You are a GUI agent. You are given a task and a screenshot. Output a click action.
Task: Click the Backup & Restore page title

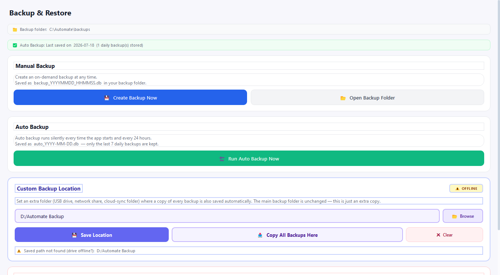pos(40,13)
